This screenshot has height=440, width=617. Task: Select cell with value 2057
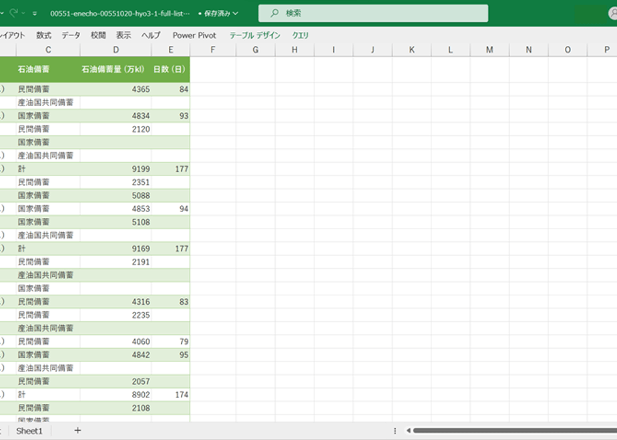tap(116, 381)
